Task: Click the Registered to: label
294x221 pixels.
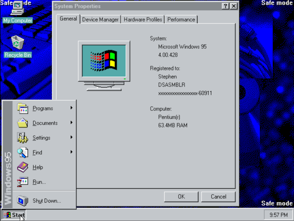Action: pyautogui.click(x=165, y=69)
